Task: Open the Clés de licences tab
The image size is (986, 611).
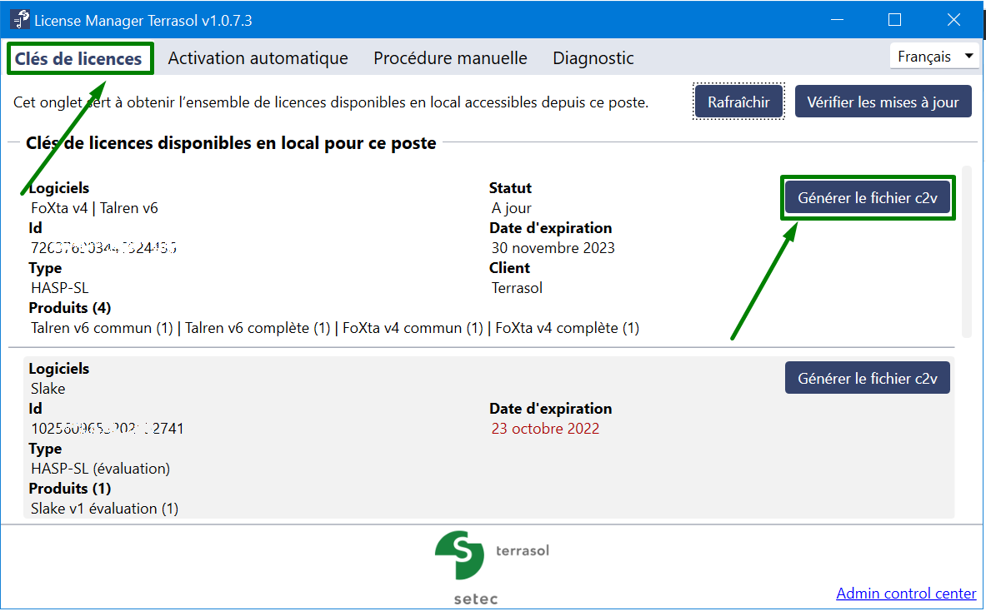Action: coord(79,58)
